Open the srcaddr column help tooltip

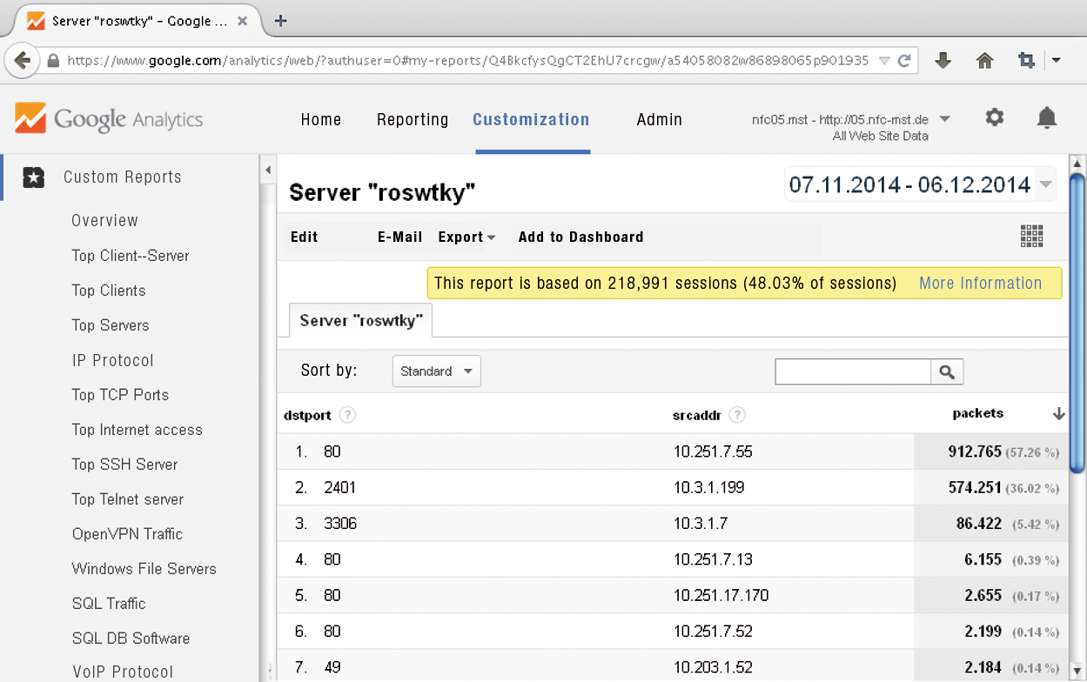coord(737,415)
